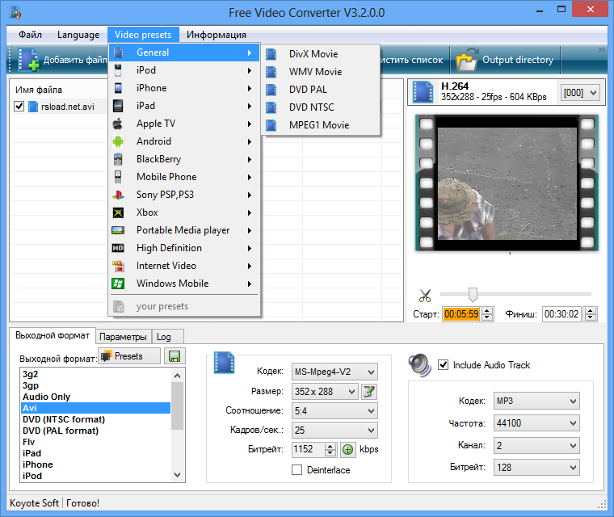Open the audio channel 2 dropdown
This screenshot has height=517, width=614.
536,445
